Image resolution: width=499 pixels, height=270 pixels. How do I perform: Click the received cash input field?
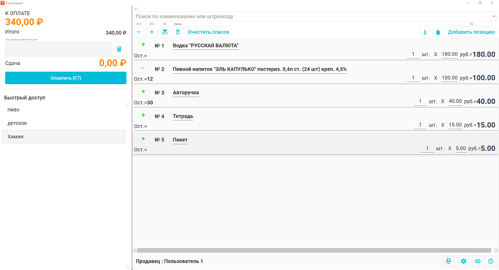tap(58, 49)
